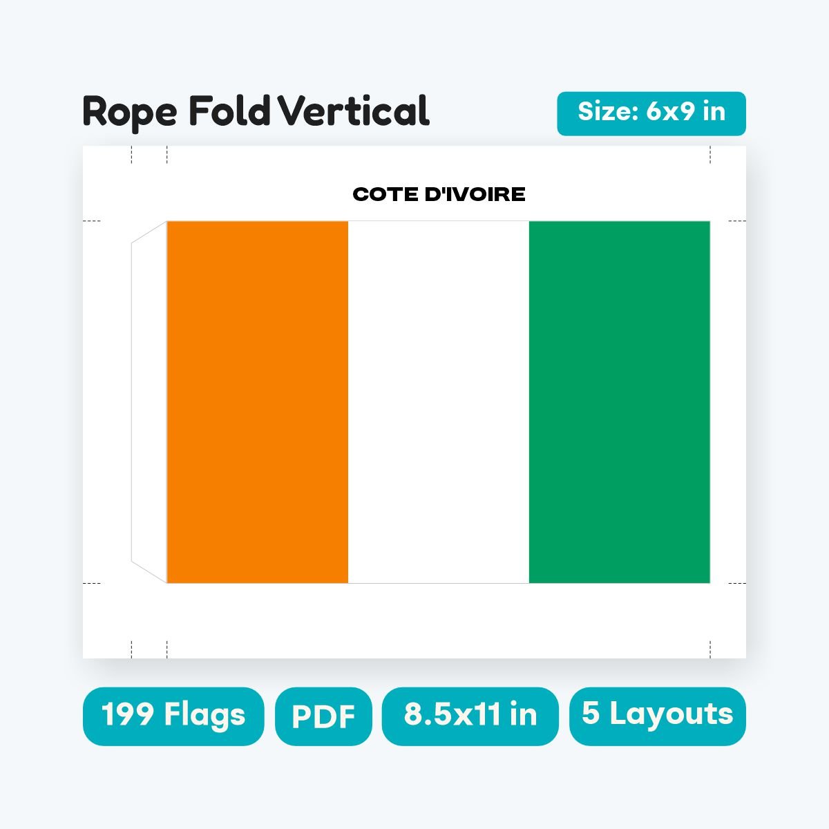The width and height of the screenshot is (829, 829).
Task: Click the top-right dashed cut mark
Action: pyautogui.click(x=710, y=155)
